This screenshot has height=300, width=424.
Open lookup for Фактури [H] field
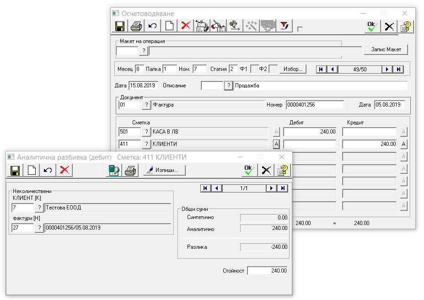click(x=39, y=228)
